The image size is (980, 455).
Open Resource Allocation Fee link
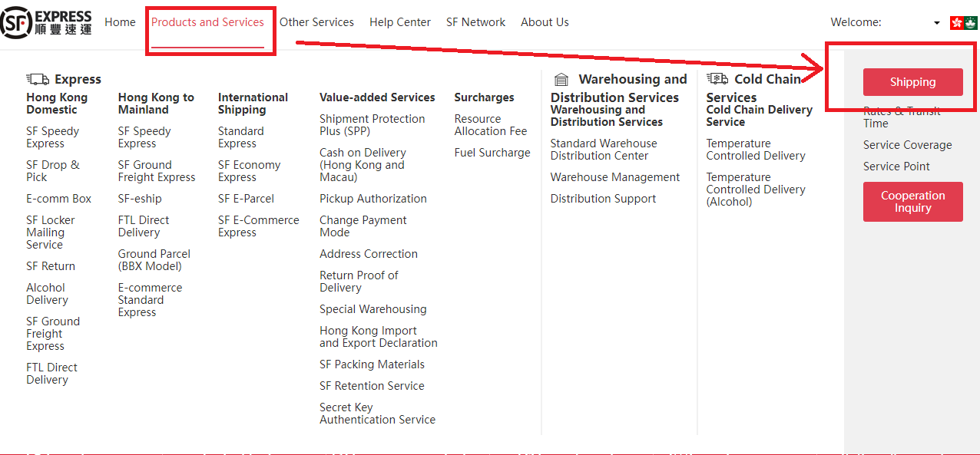tap(491, 125)
